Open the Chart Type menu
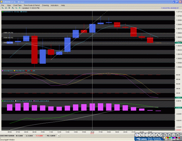The image size is (182, 141). click(x=17, y=5)
